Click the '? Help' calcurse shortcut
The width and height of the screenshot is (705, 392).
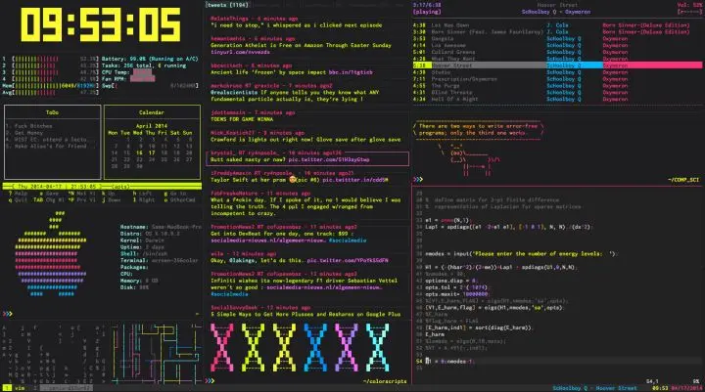click(x=19, y=194)
